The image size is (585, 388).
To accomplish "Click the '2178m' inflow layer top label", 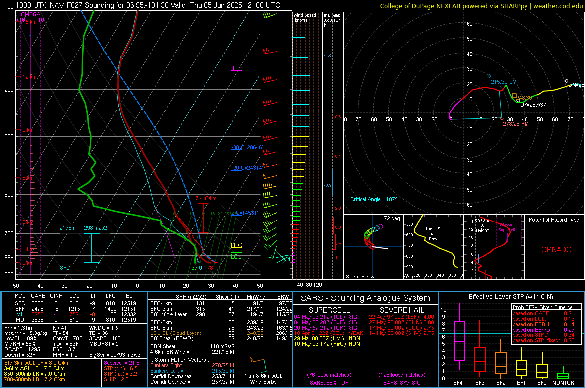I will point(67,228).
